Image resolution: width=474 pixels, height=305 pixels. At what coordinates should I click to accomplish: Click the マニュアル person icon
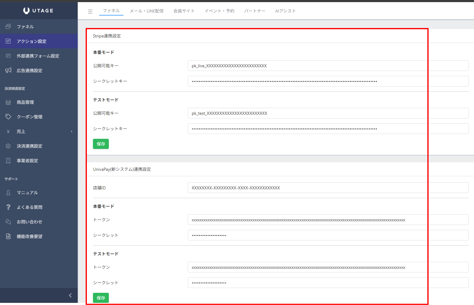[x=8, y=193]
